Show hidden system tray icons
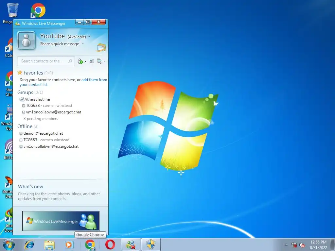Image resolution: width=335 pixels, height=251 pixels. coord(286,245)
